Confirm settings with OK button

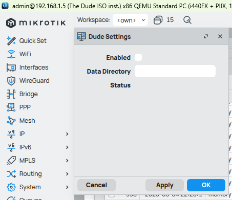coord(206,185)
